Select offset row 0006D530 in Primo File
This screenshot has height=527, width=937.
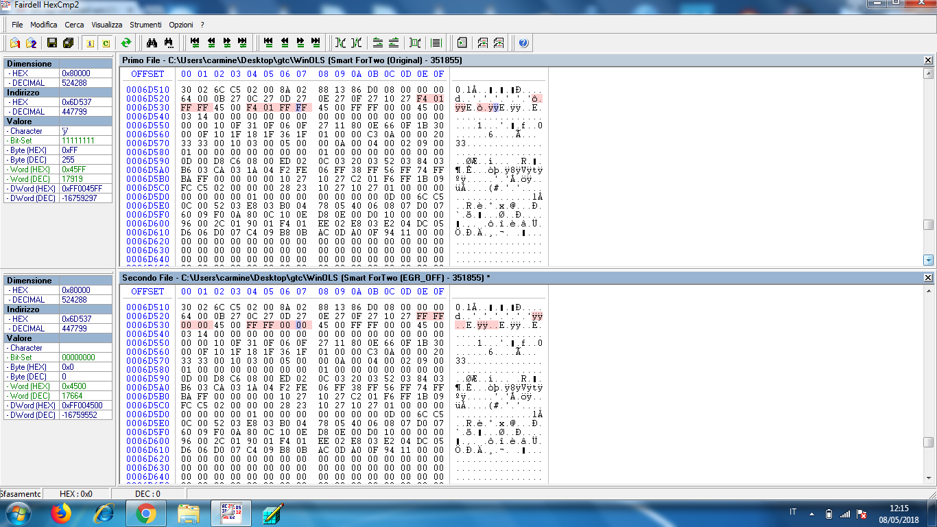[x=147, y=108]
